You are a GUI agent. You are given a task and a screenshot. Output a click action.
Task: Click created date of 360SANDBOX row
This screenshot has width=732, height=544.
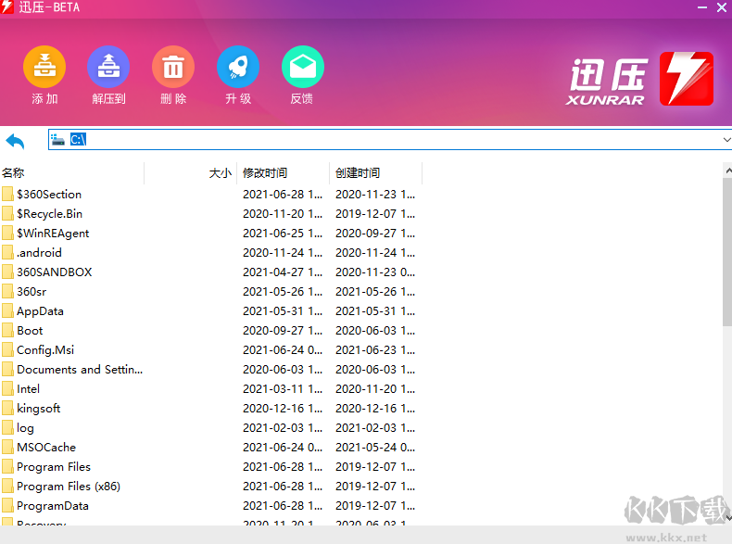[x=375, y=272]
